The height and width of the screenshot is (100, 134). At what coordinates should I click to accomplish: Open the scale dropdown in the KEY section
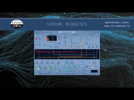tap(38, 36)
